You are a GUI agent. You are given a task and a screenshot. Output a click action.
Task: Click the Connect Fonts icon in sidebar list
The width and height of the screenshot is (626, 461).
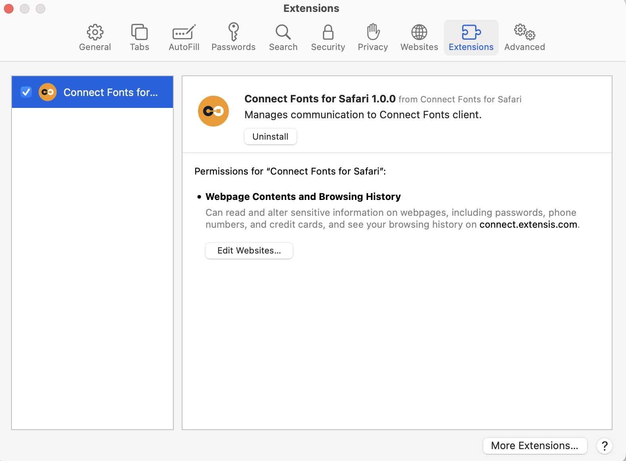[48, 92]
